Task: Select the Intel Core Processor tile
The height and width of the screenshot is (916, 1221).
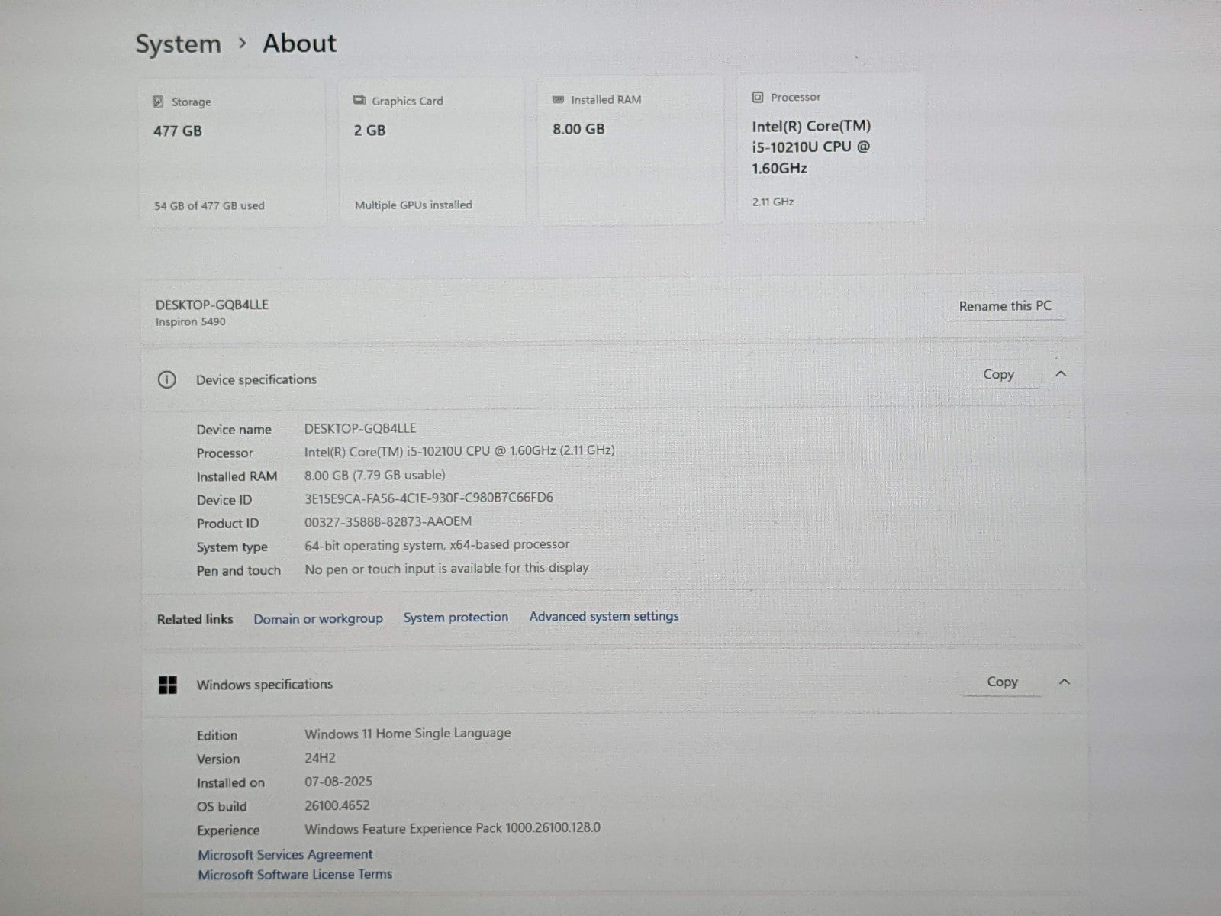Action: point(830,149)
